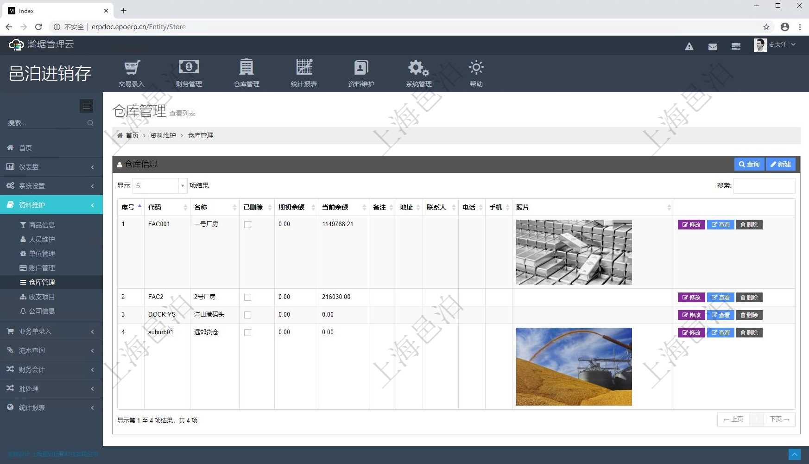The width and height of the screenshot is (809, 464).
Task: Click the 仓库管理 building icon in top toolbar
Action: coord(246,68)
